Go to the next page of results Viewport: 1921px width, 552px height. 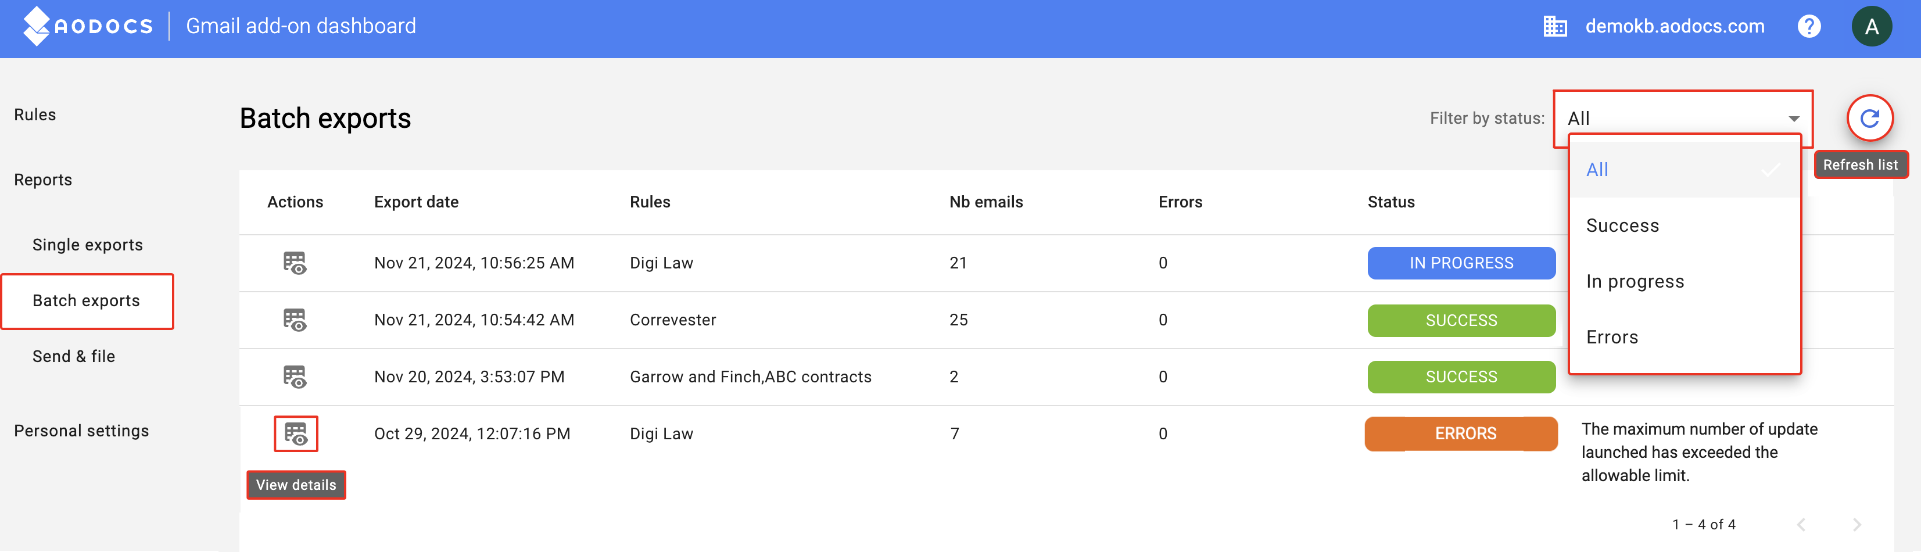pos(1857,524)
